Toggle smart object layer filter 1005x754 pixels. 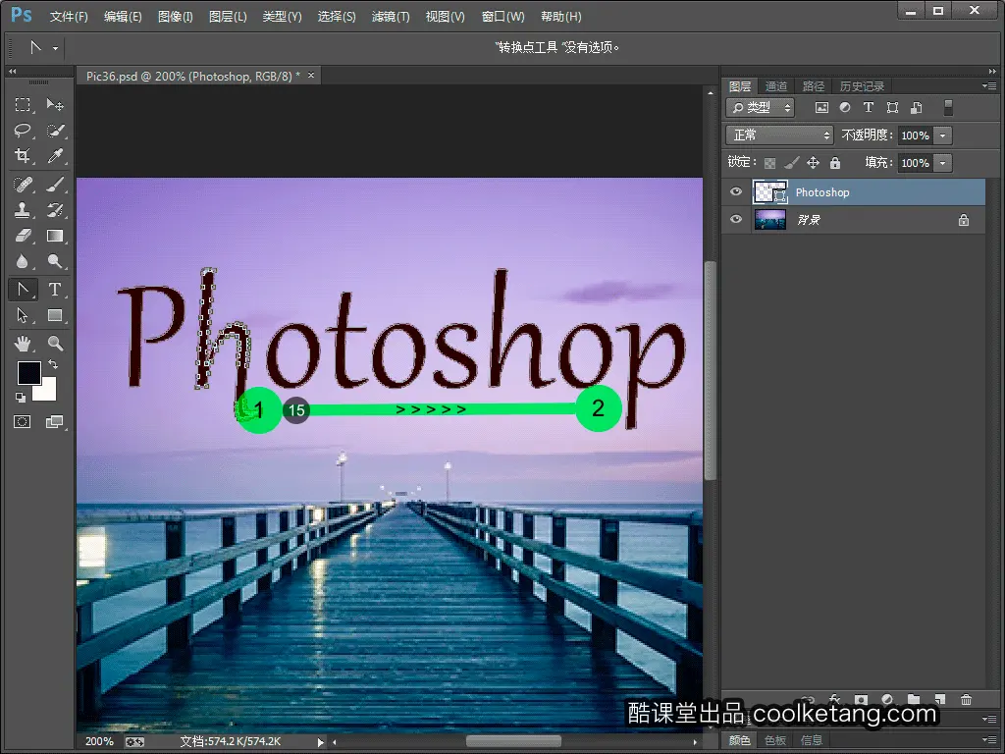click(917, 108)
